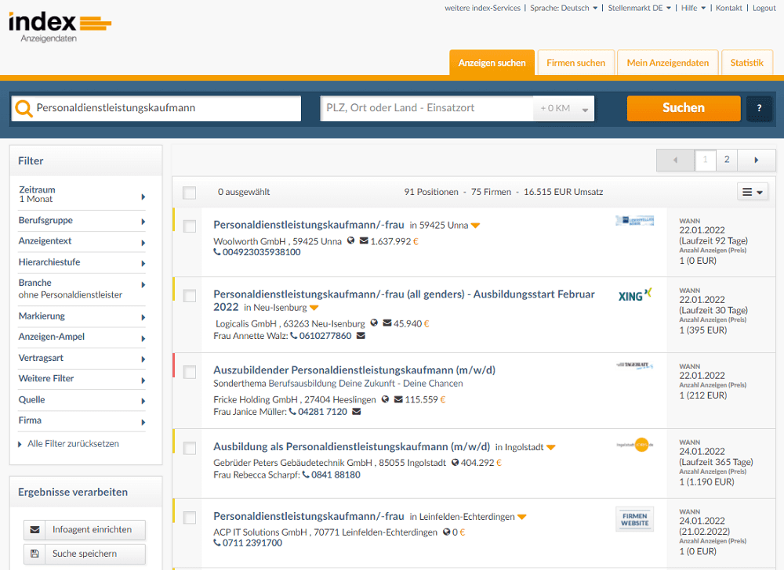Image resolution: width=784 pixels, height=570 pixels.
Task: Expand the Markierung filter
Action: pyautogui.click(x=82, y=316)
